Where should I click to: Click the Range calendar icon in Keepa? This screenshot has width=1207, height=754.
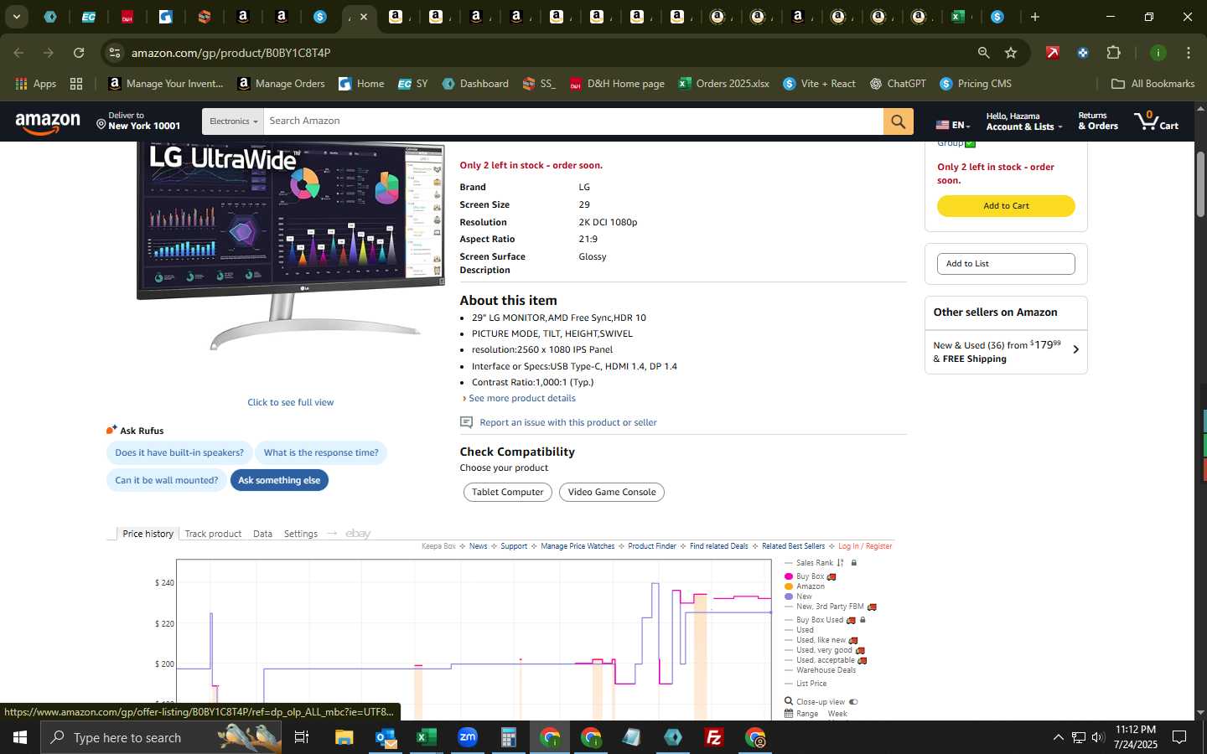788,714
